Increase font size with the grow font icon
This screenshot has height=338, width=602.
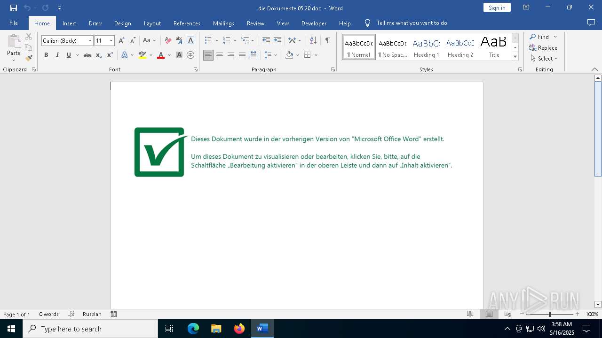[121, 41]
